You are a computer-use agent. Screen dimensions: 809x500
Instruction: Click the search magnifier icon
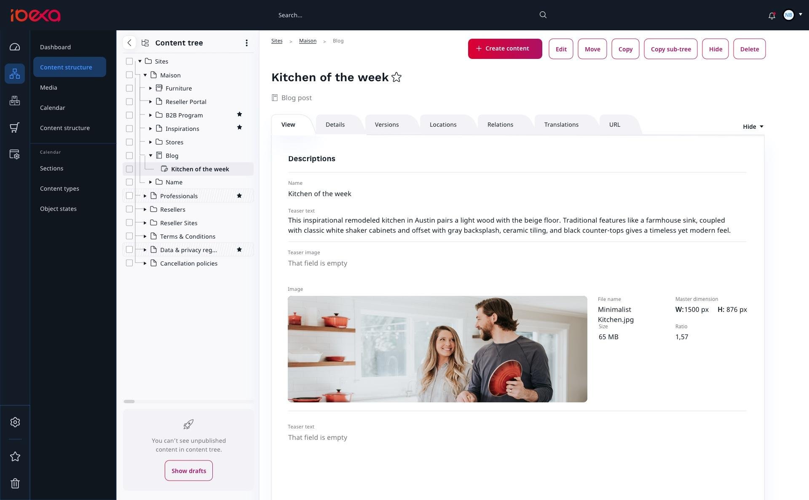pyautogui.click(x=543, y=15)
